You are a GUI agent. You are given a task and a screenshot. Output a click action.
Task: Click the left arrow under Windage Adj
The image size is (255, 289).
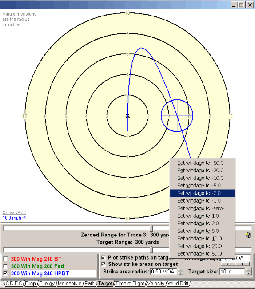click(x=228, y=264)
